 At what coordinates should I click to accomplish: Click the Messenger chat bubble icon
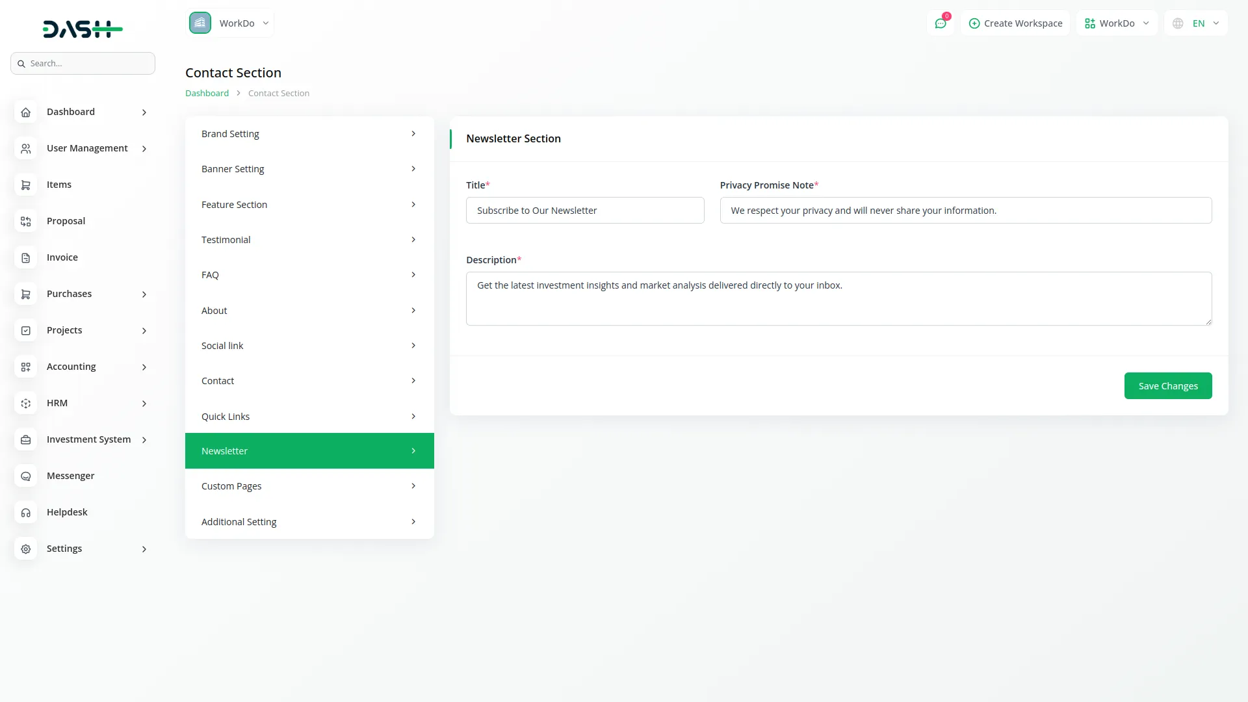click(25, 476)
